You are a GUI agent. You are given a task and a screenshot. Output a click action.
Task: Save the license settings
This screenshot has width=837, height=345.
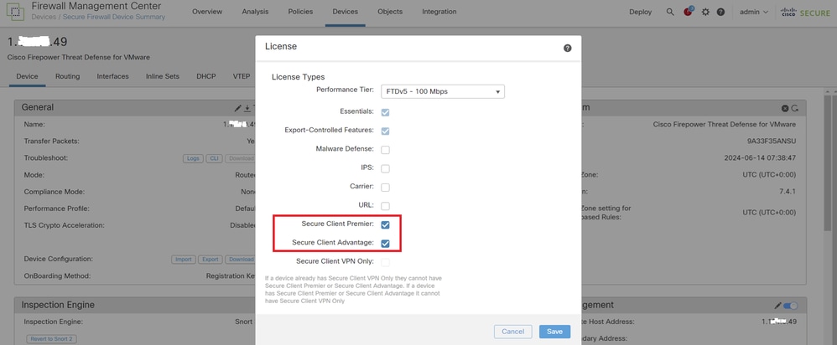click(554, 332)
